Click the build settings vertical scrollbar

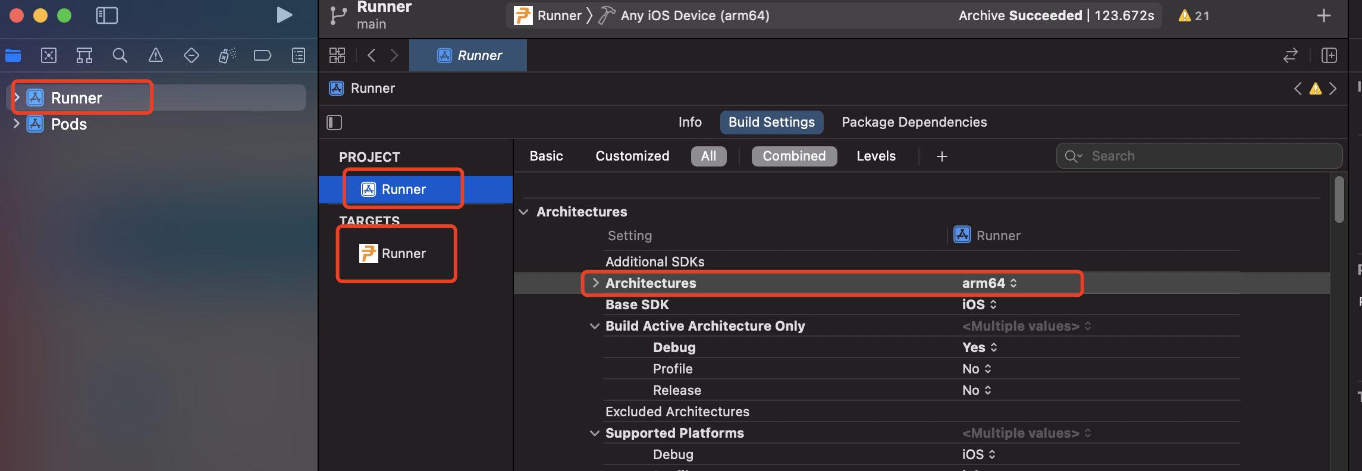pos(1339,200)
